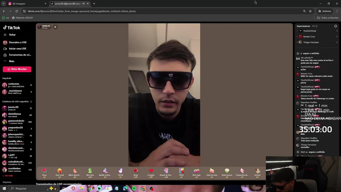Send the Bastão brilhante gift
Viewport: 341px width, 192px height.
(x=105, y=173)
